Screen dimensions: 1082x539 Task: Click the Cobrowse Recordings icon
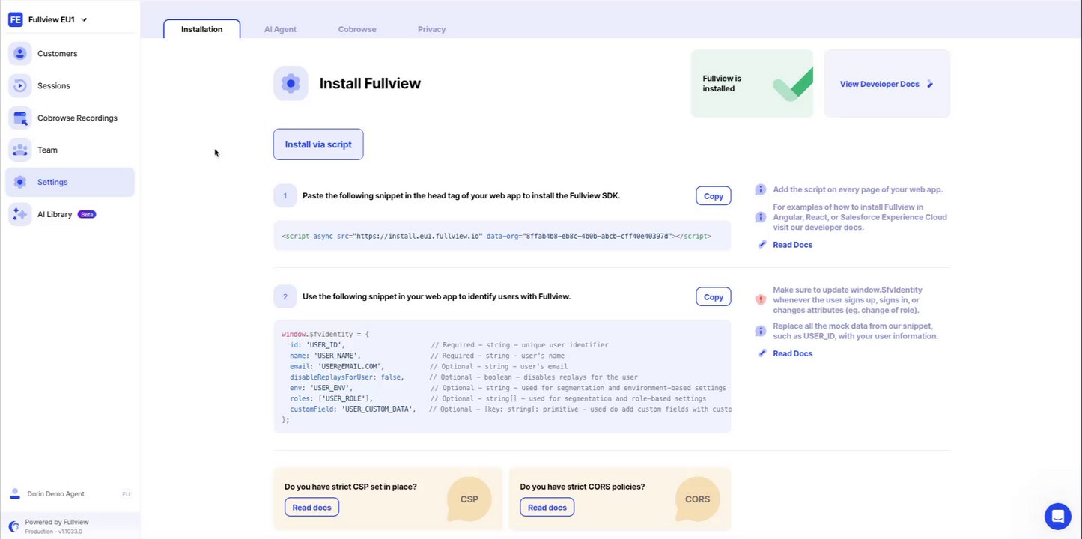(x=19, y=118)
